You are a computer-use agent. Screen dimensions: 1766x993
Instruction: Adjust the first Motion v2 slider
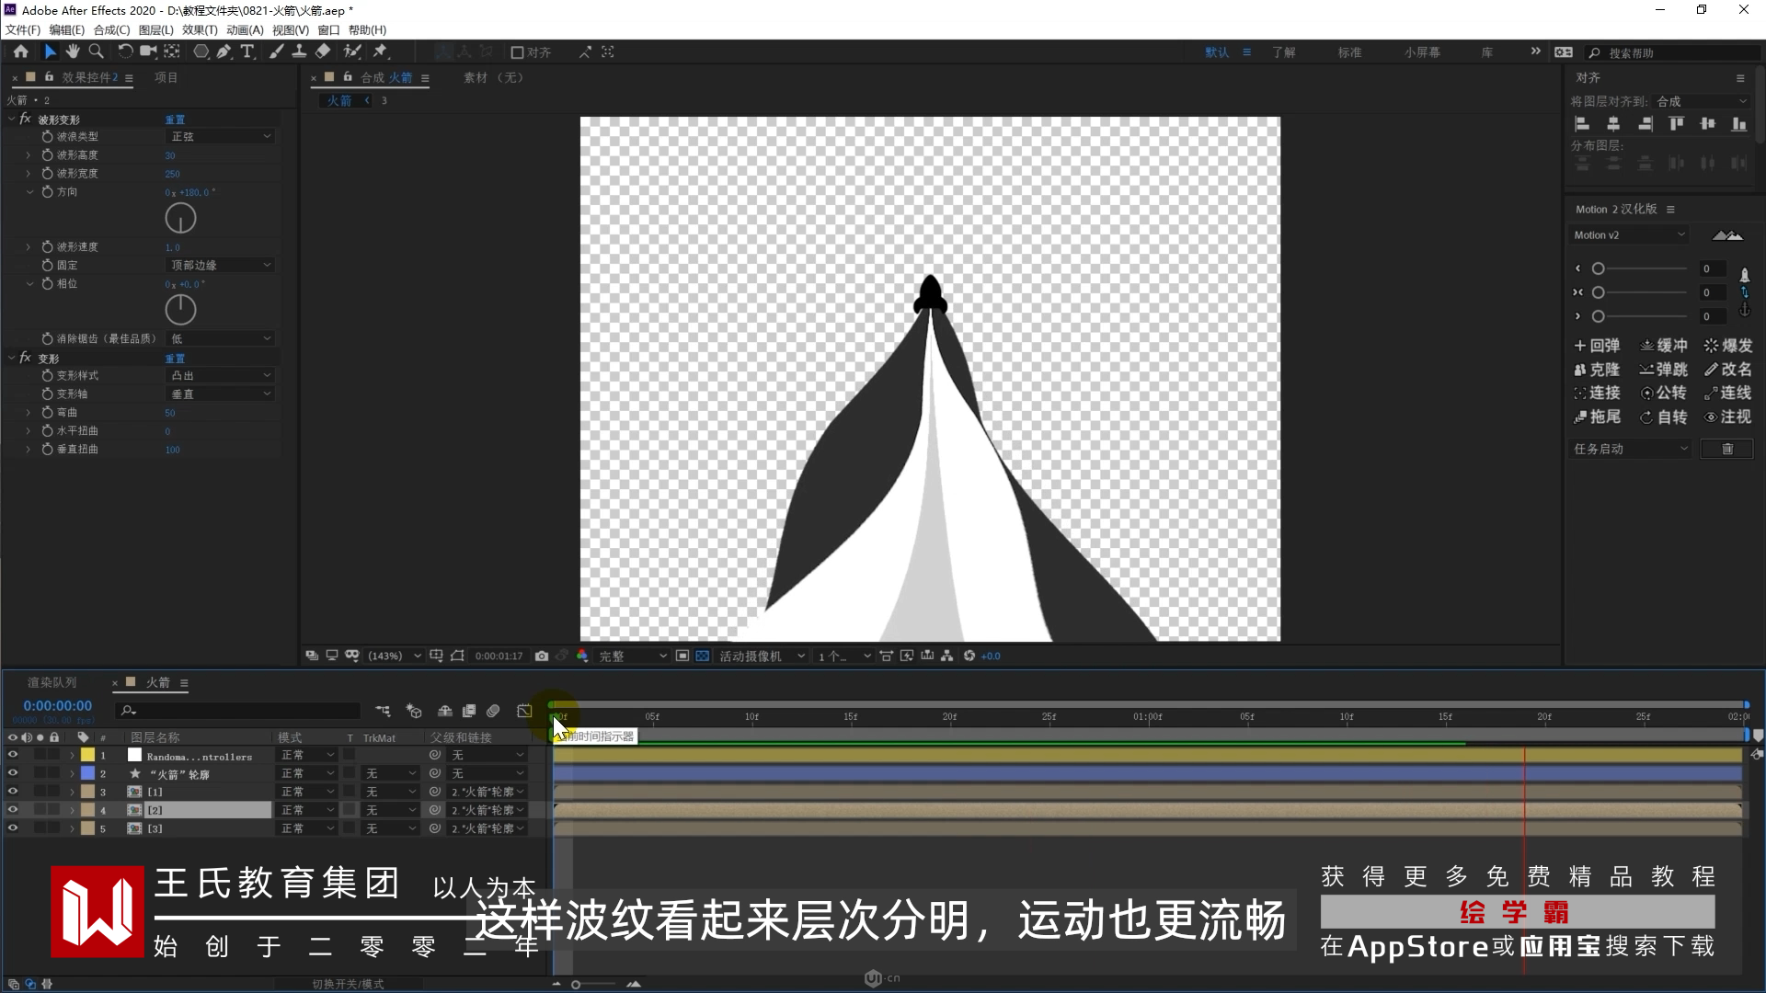pos(1599,269)
